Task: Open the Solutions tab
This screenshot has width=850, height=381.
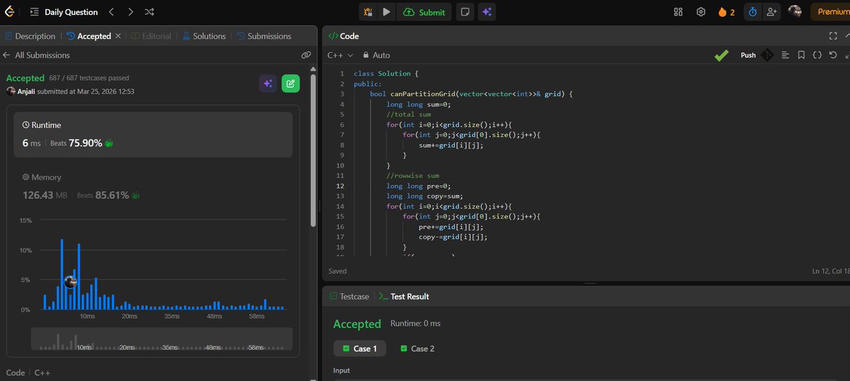Action: 204,36
